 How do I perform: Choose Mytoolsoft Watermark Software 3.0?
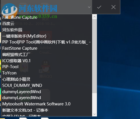[46, 104]
